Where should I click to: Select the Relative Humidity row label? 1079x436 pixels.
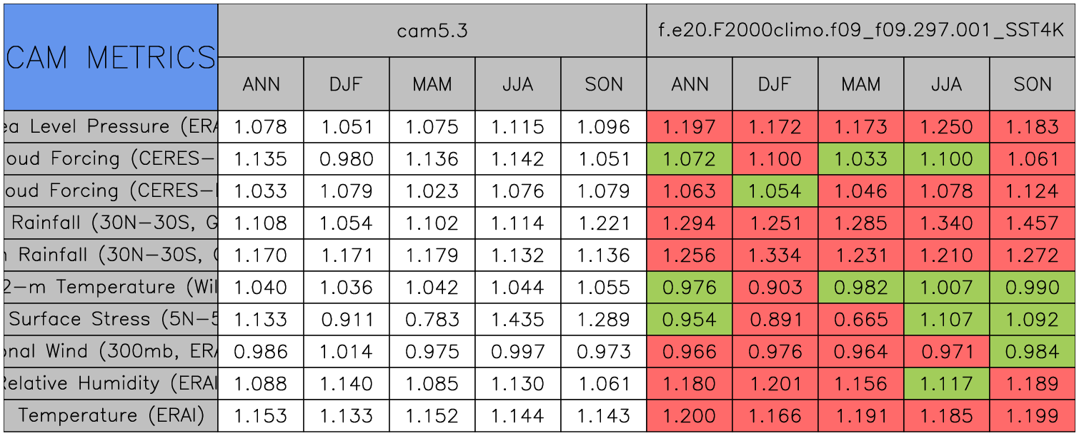pos(111,384)
